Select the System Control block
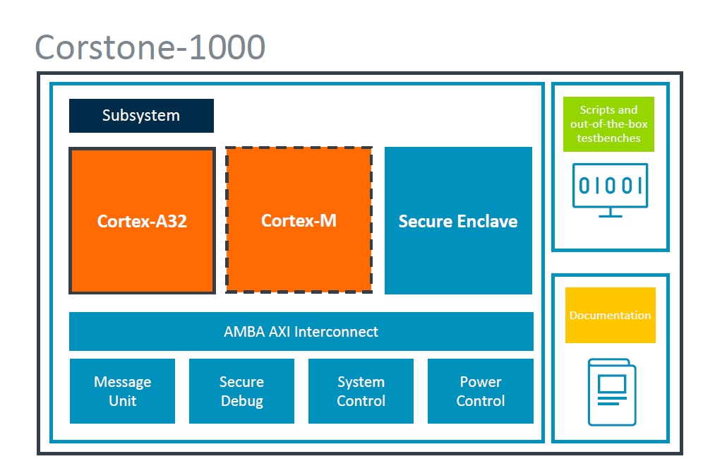The image size is (727, 466). [361, 390]
